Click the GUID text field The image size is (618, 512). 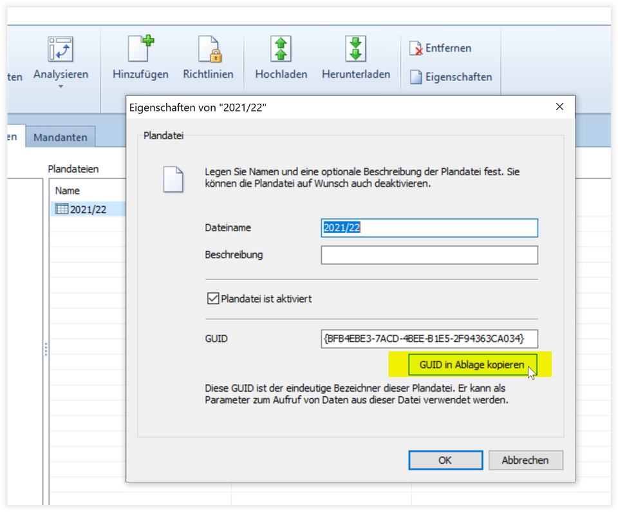pos(429,339)
